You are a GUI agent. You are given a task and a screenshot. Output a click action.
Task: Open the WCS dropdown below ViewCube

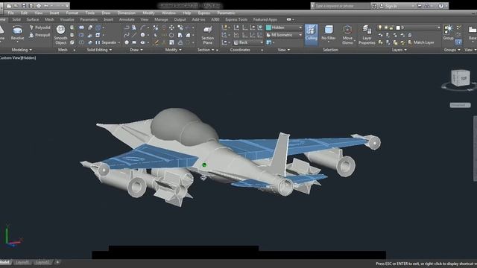click(461, 105)
